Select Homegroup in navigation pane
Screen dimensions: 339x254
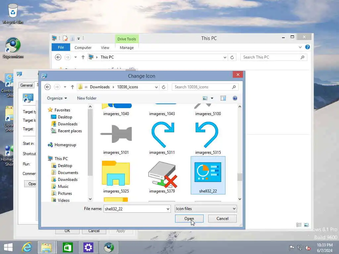[x=65, y=145]
